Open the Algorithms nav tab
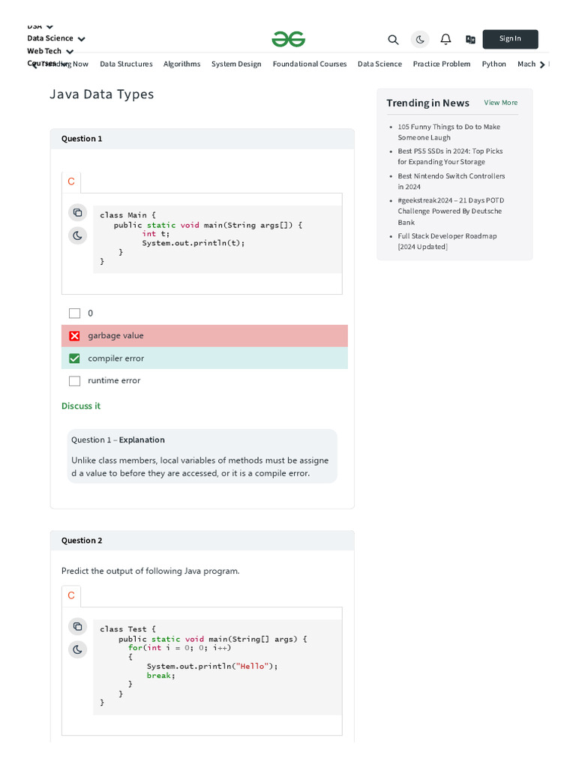 point(182,64)
